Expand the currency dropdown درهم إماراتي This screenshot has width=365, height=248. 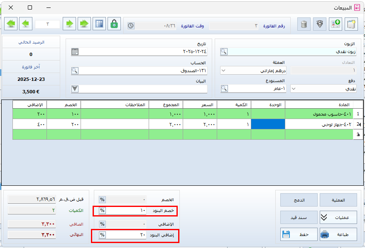pos(223,71)
